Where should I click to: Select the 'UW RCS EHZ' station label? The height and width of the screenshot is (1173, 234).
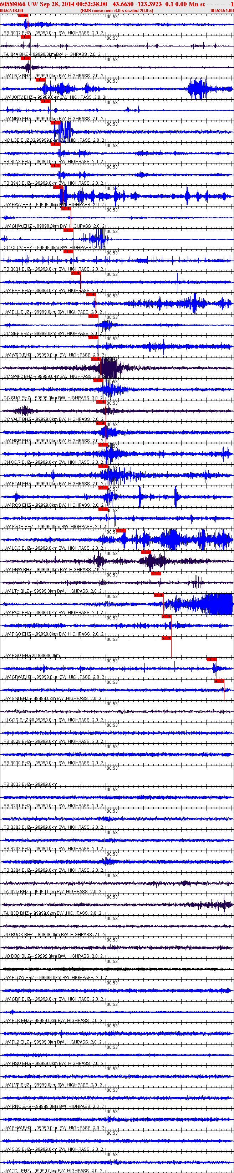pos(18,505)
